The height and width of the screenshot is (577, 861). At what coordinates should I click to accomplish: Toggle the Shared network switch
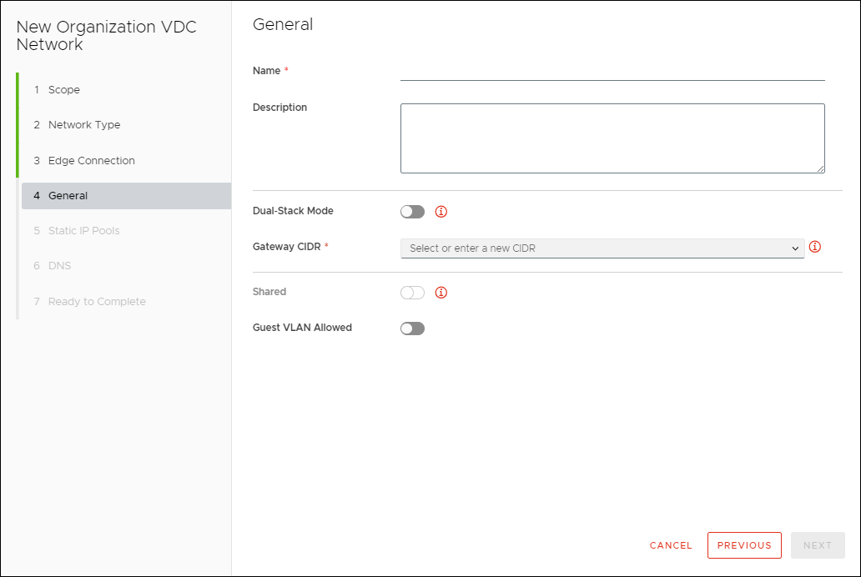coord(412,292)
